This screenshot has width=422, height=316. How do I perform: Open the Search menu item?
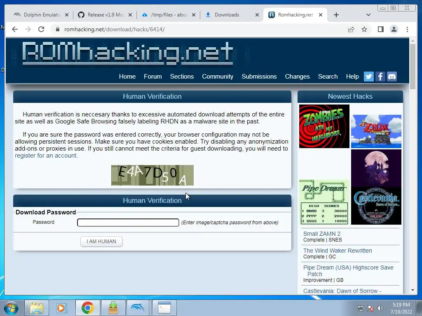click(x=328, y=77)
